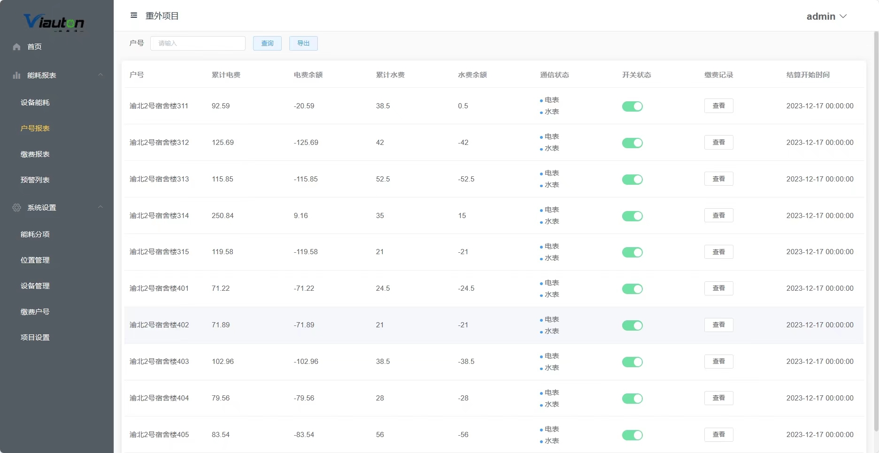Toggle switch for 渝北2号宿舍楼312
Screen dimensions: 879x453
[x=632, y=143]
